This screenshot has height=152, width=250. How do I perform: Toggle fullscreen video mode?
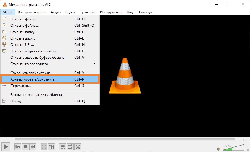pyautogui.click(x=44, y=147)
